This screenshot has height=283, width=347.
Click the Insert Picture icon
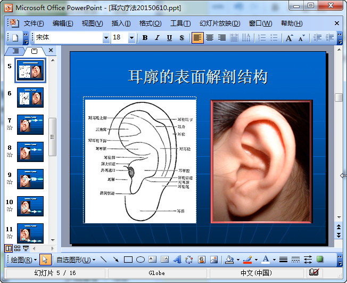click(214, 260)
